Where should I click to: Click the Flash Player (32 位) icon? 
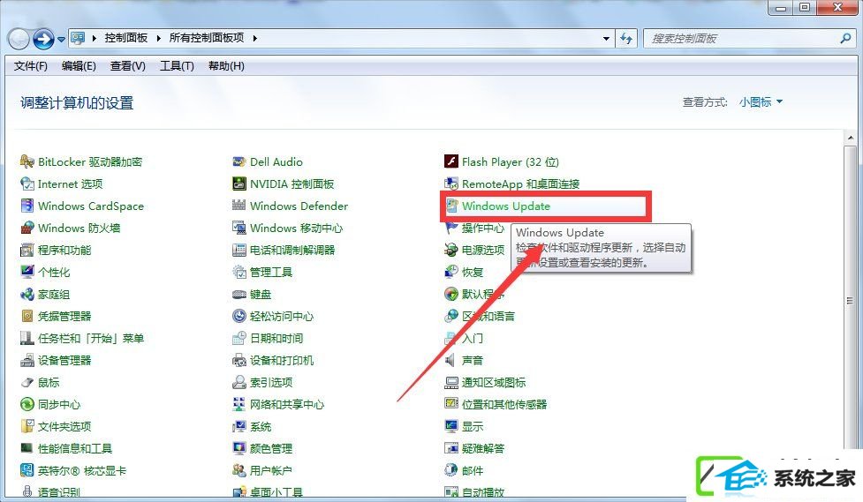[451, 161]
